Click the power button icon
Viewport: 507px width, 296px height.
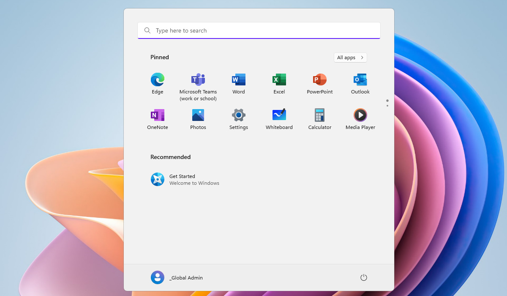tap(364, 277)
